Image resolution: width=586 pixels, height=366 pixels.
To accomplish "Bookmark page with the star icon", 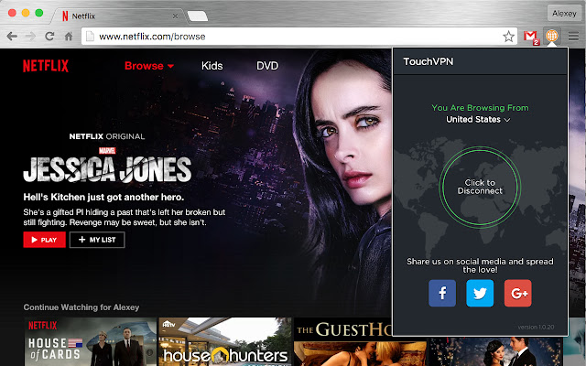I will pos(509,37).
